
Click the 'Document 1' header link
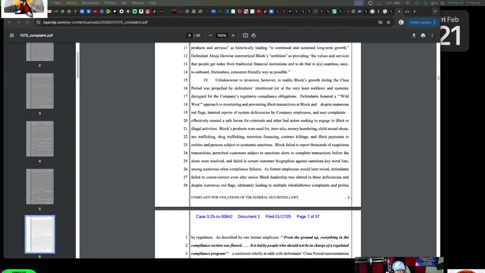tap(249, 217)
